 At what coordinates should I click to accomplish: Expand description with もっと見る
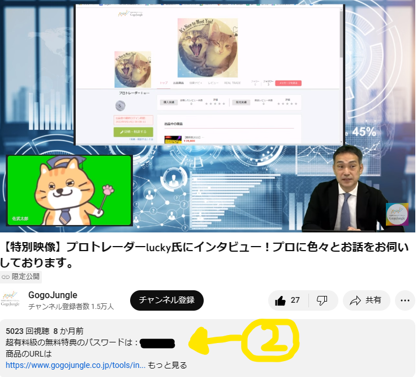(167, 365)
